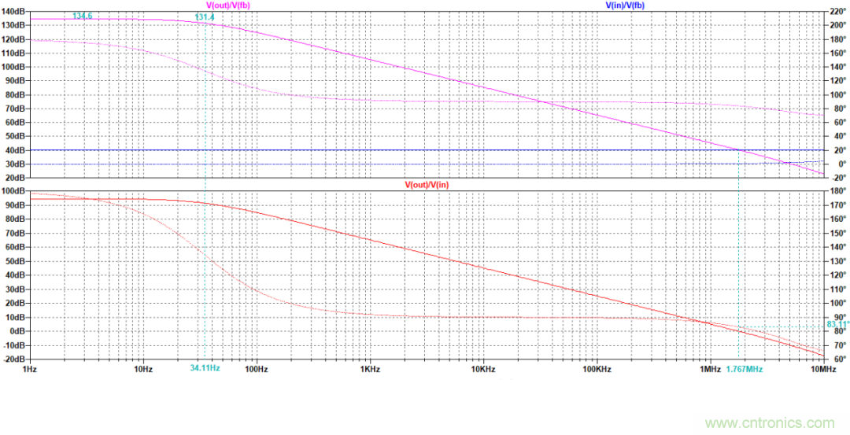Click the 10Hz frequency axis label
The height and width of the screenshot is (435, 850).
click(142, 368)
